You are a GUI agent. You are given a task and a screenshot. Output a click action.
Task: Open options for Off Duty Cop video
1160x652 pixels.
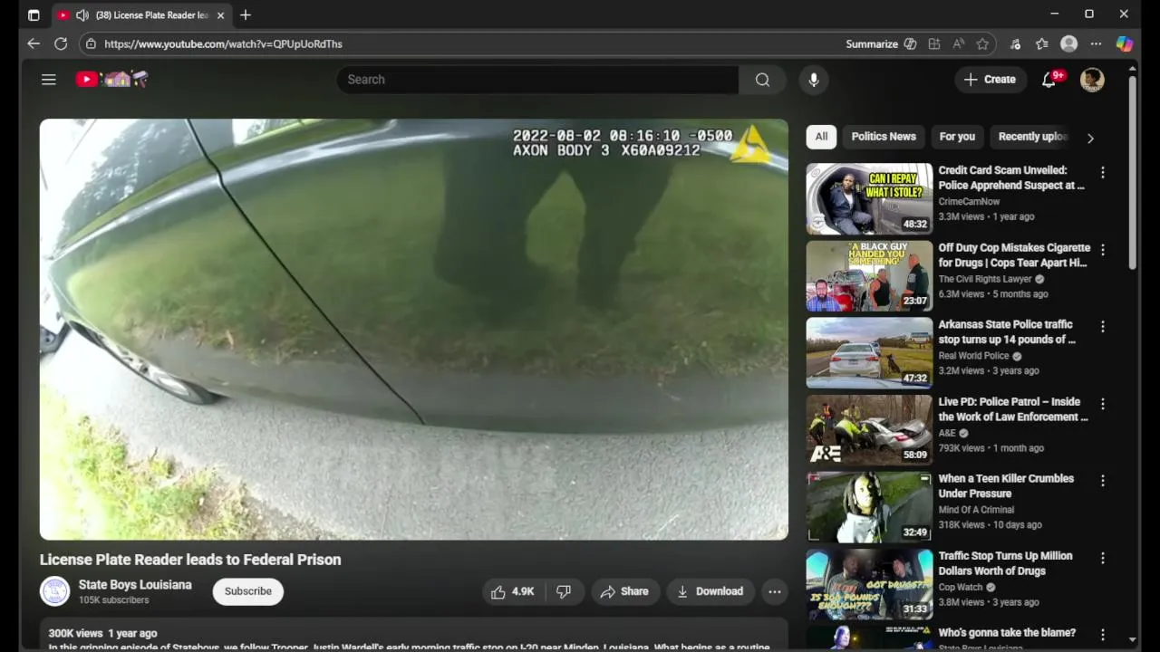click(1102, 249)
